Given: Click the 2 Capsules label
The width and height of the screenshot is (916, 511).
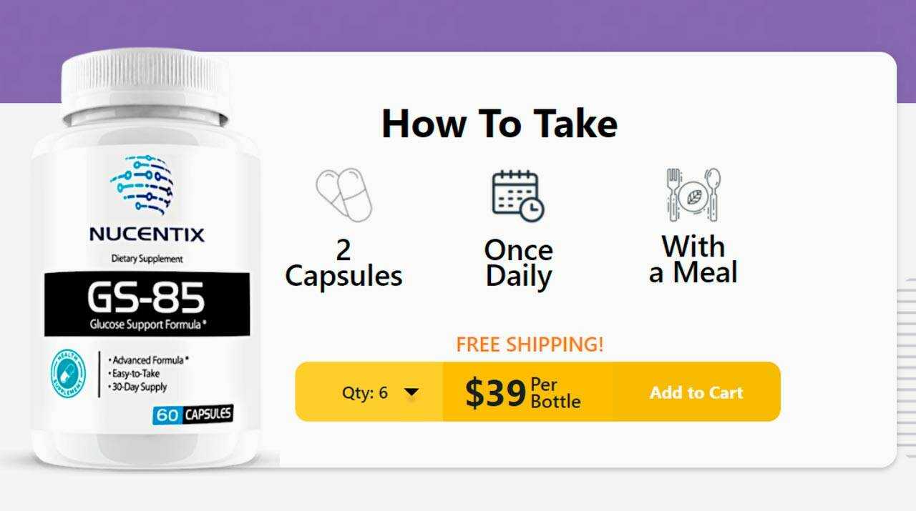Looking at the screenshot, I should pyautogui.click(x=343, y=264).
